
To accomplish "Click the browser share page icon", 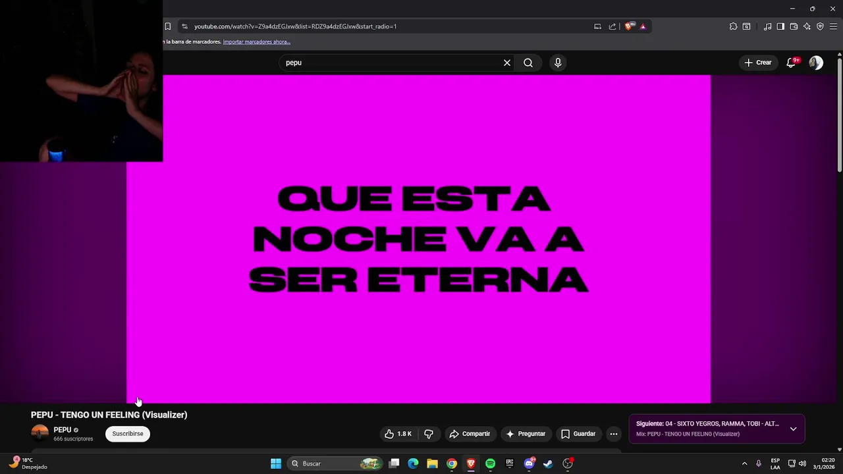I will [x=612, y=26].
